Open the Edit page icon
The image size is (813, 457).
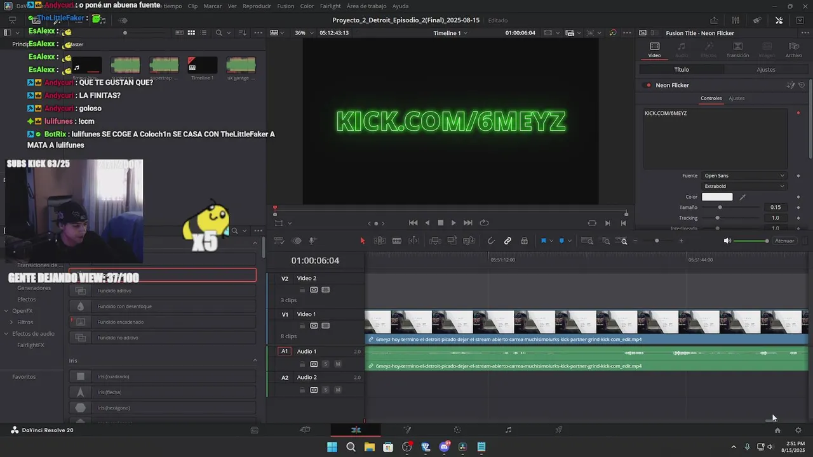click(x=356, y=430)
